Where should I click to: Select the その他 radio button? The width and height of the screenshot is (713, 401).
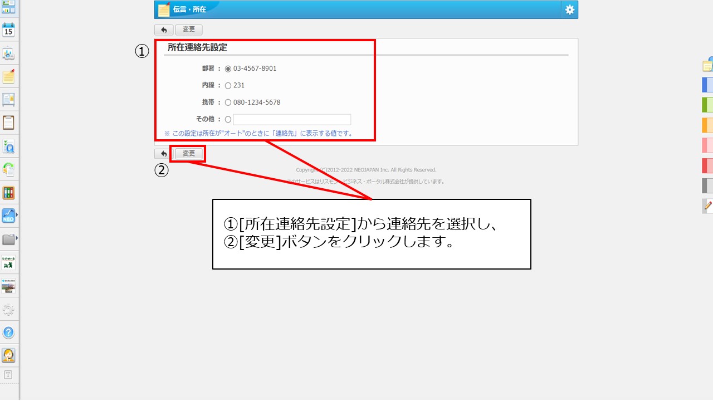(228, 119)
